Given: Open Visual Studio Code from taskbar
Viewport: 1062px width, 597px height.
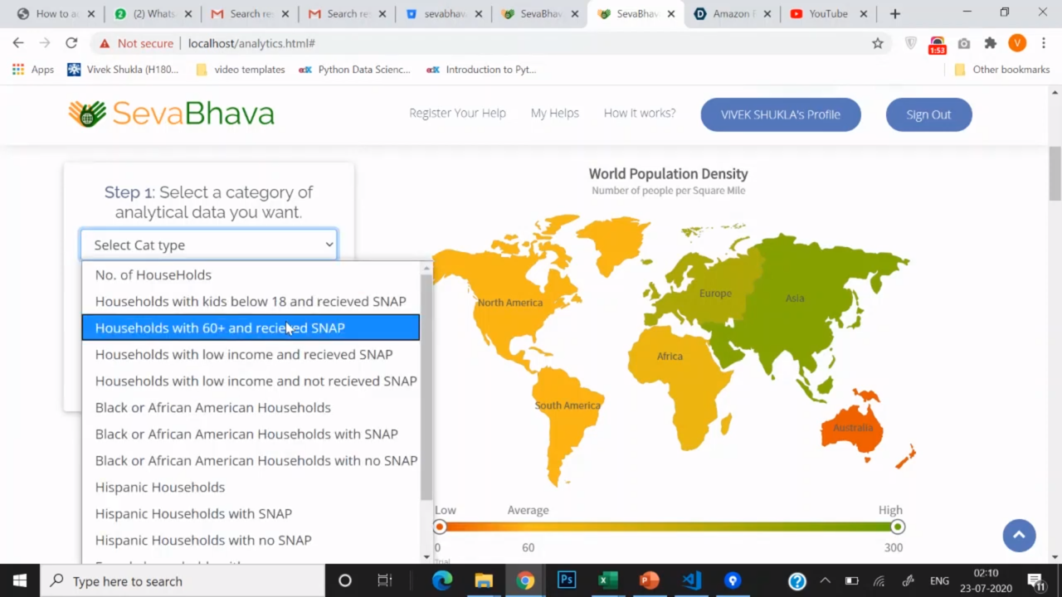Looking at the screenshot, I should (x=691, y=580).
